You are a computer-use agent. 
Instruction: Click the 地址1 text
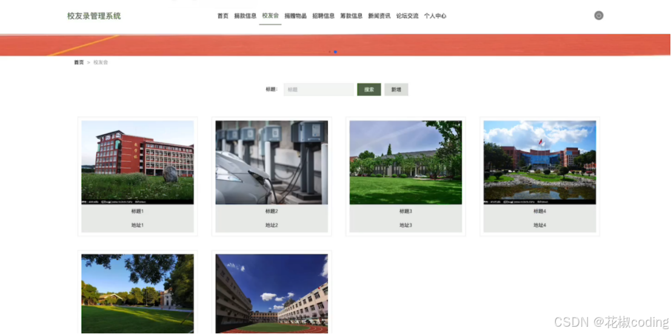tap(138, 225)
